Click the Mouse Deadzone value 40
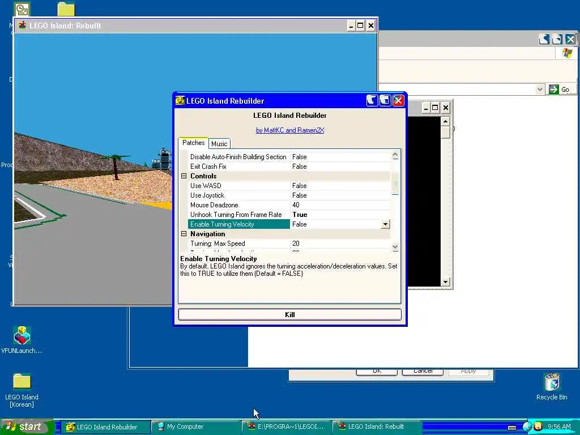This screenshot has height=435, width=580. 296,205
